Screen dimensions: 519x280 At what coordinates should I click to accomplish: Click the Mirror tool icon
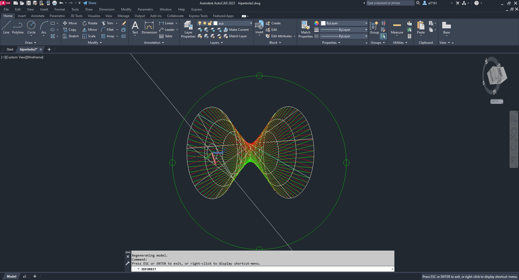point(85,30)
